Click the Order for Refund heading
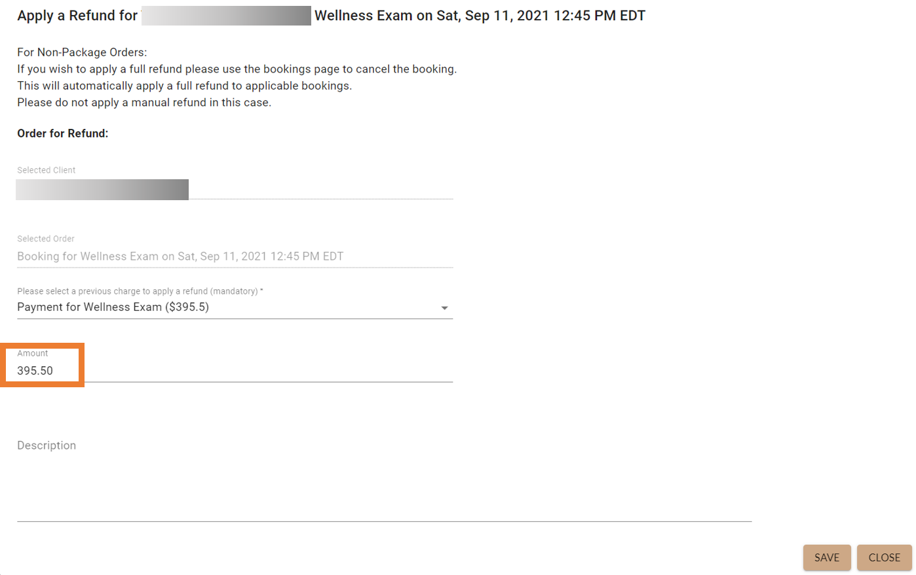This screenshot has width=916, height=575. (63, 133)
